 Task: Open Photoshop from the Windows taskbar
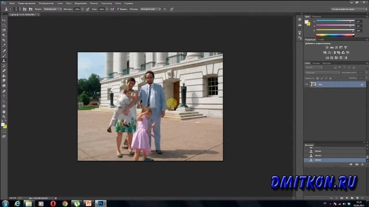(100, 204)
